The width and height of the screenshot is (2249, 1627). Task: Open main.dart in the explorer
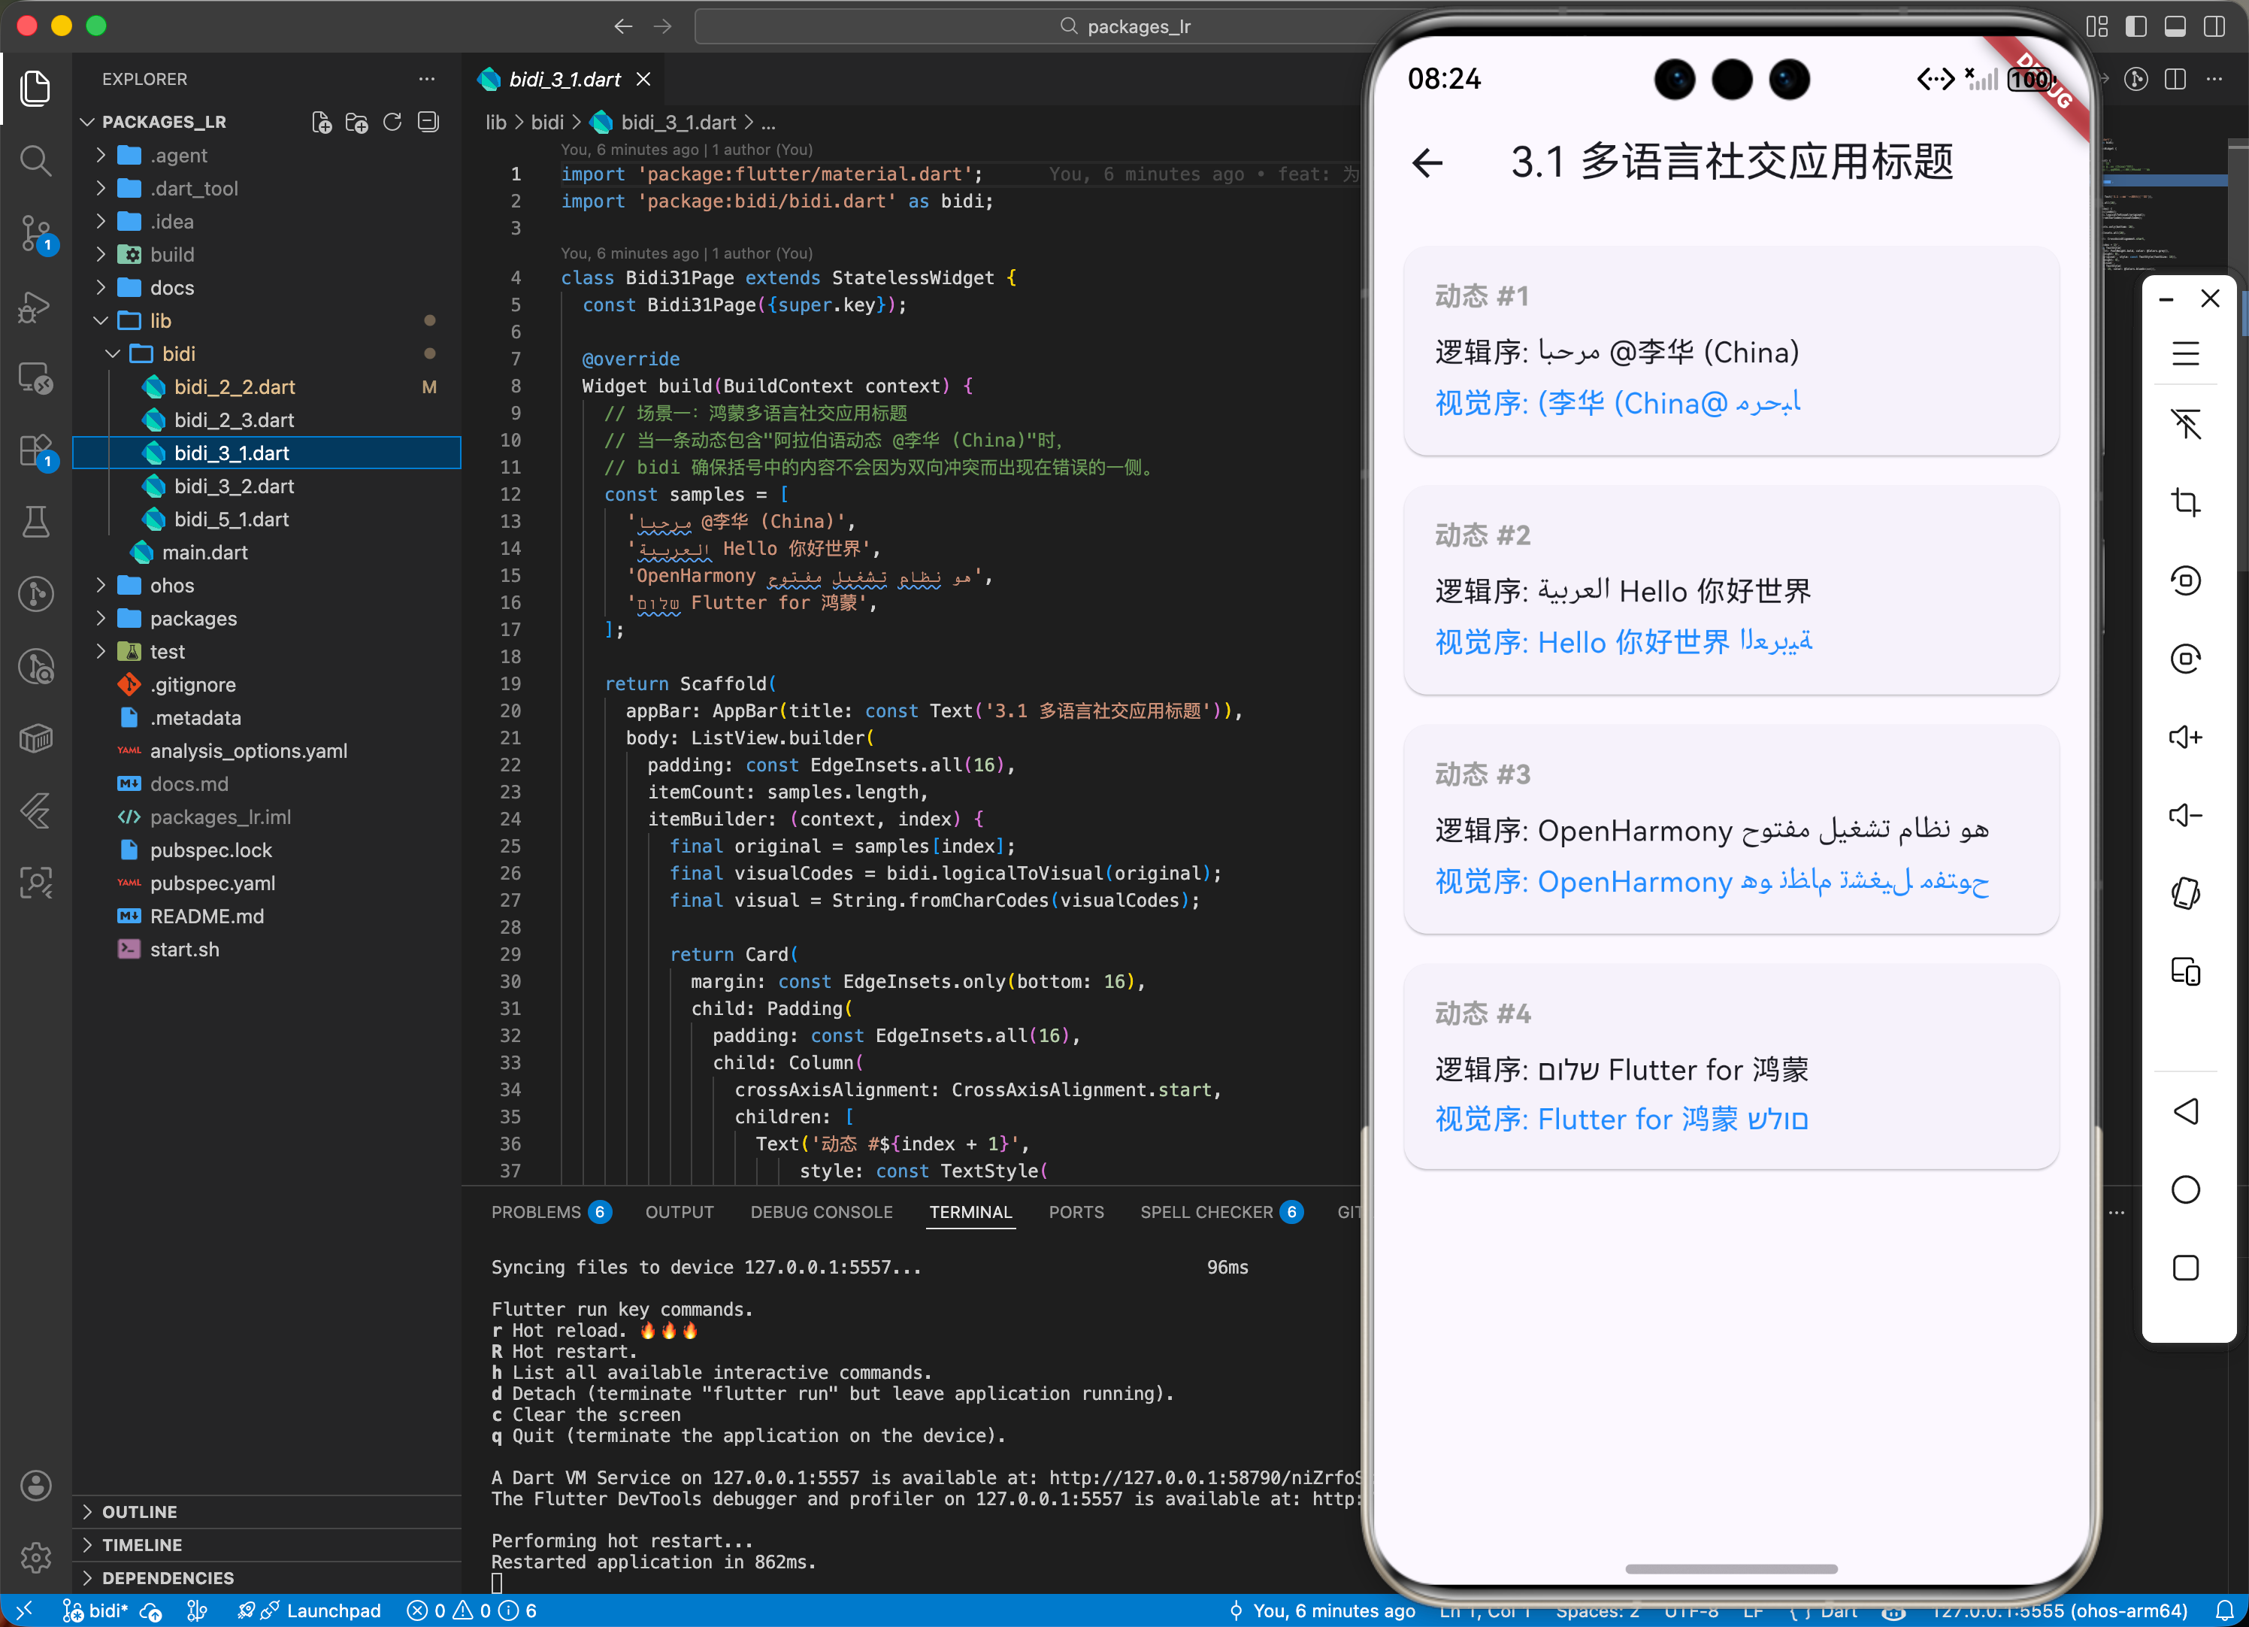click(204, 552)
